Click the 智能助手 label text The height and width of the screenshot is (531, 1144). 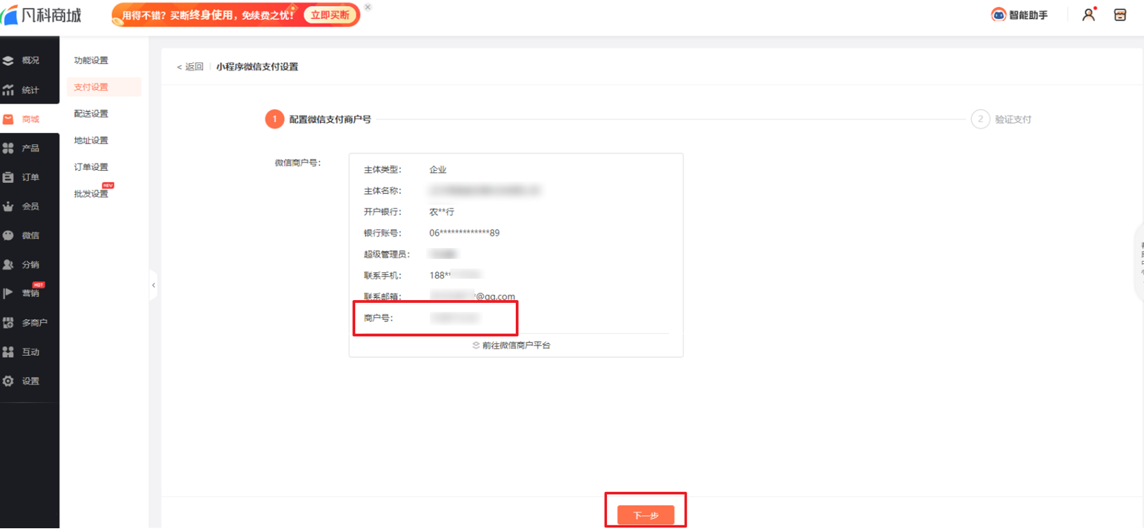click(1028, 15)
